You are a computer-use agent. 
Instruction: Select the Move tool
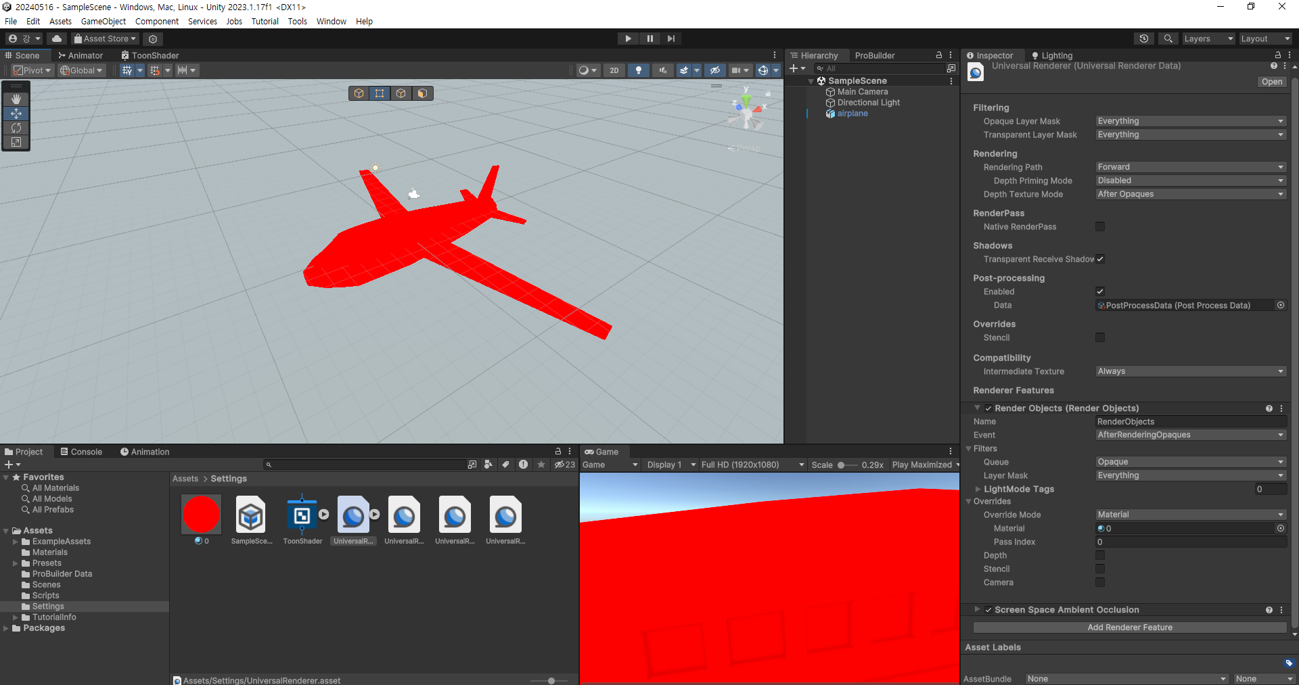pos(16,113)
